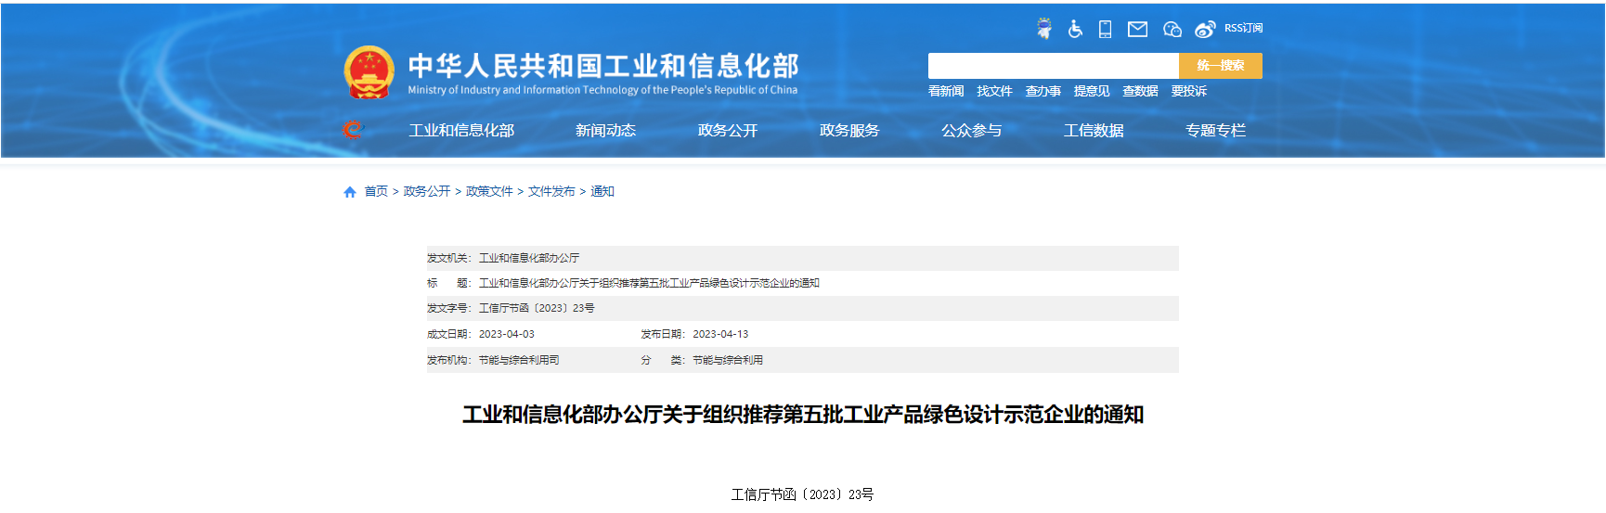
Task: Click the 政策文件 breadcrumb link
Action: pos(489,191)
